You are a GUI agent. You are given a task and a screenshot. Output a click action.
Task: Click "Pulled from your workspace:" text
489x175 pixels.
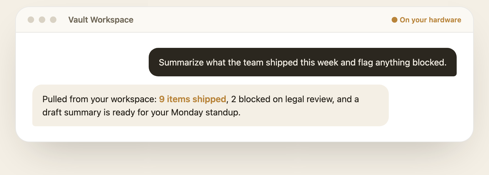point(99,99)
